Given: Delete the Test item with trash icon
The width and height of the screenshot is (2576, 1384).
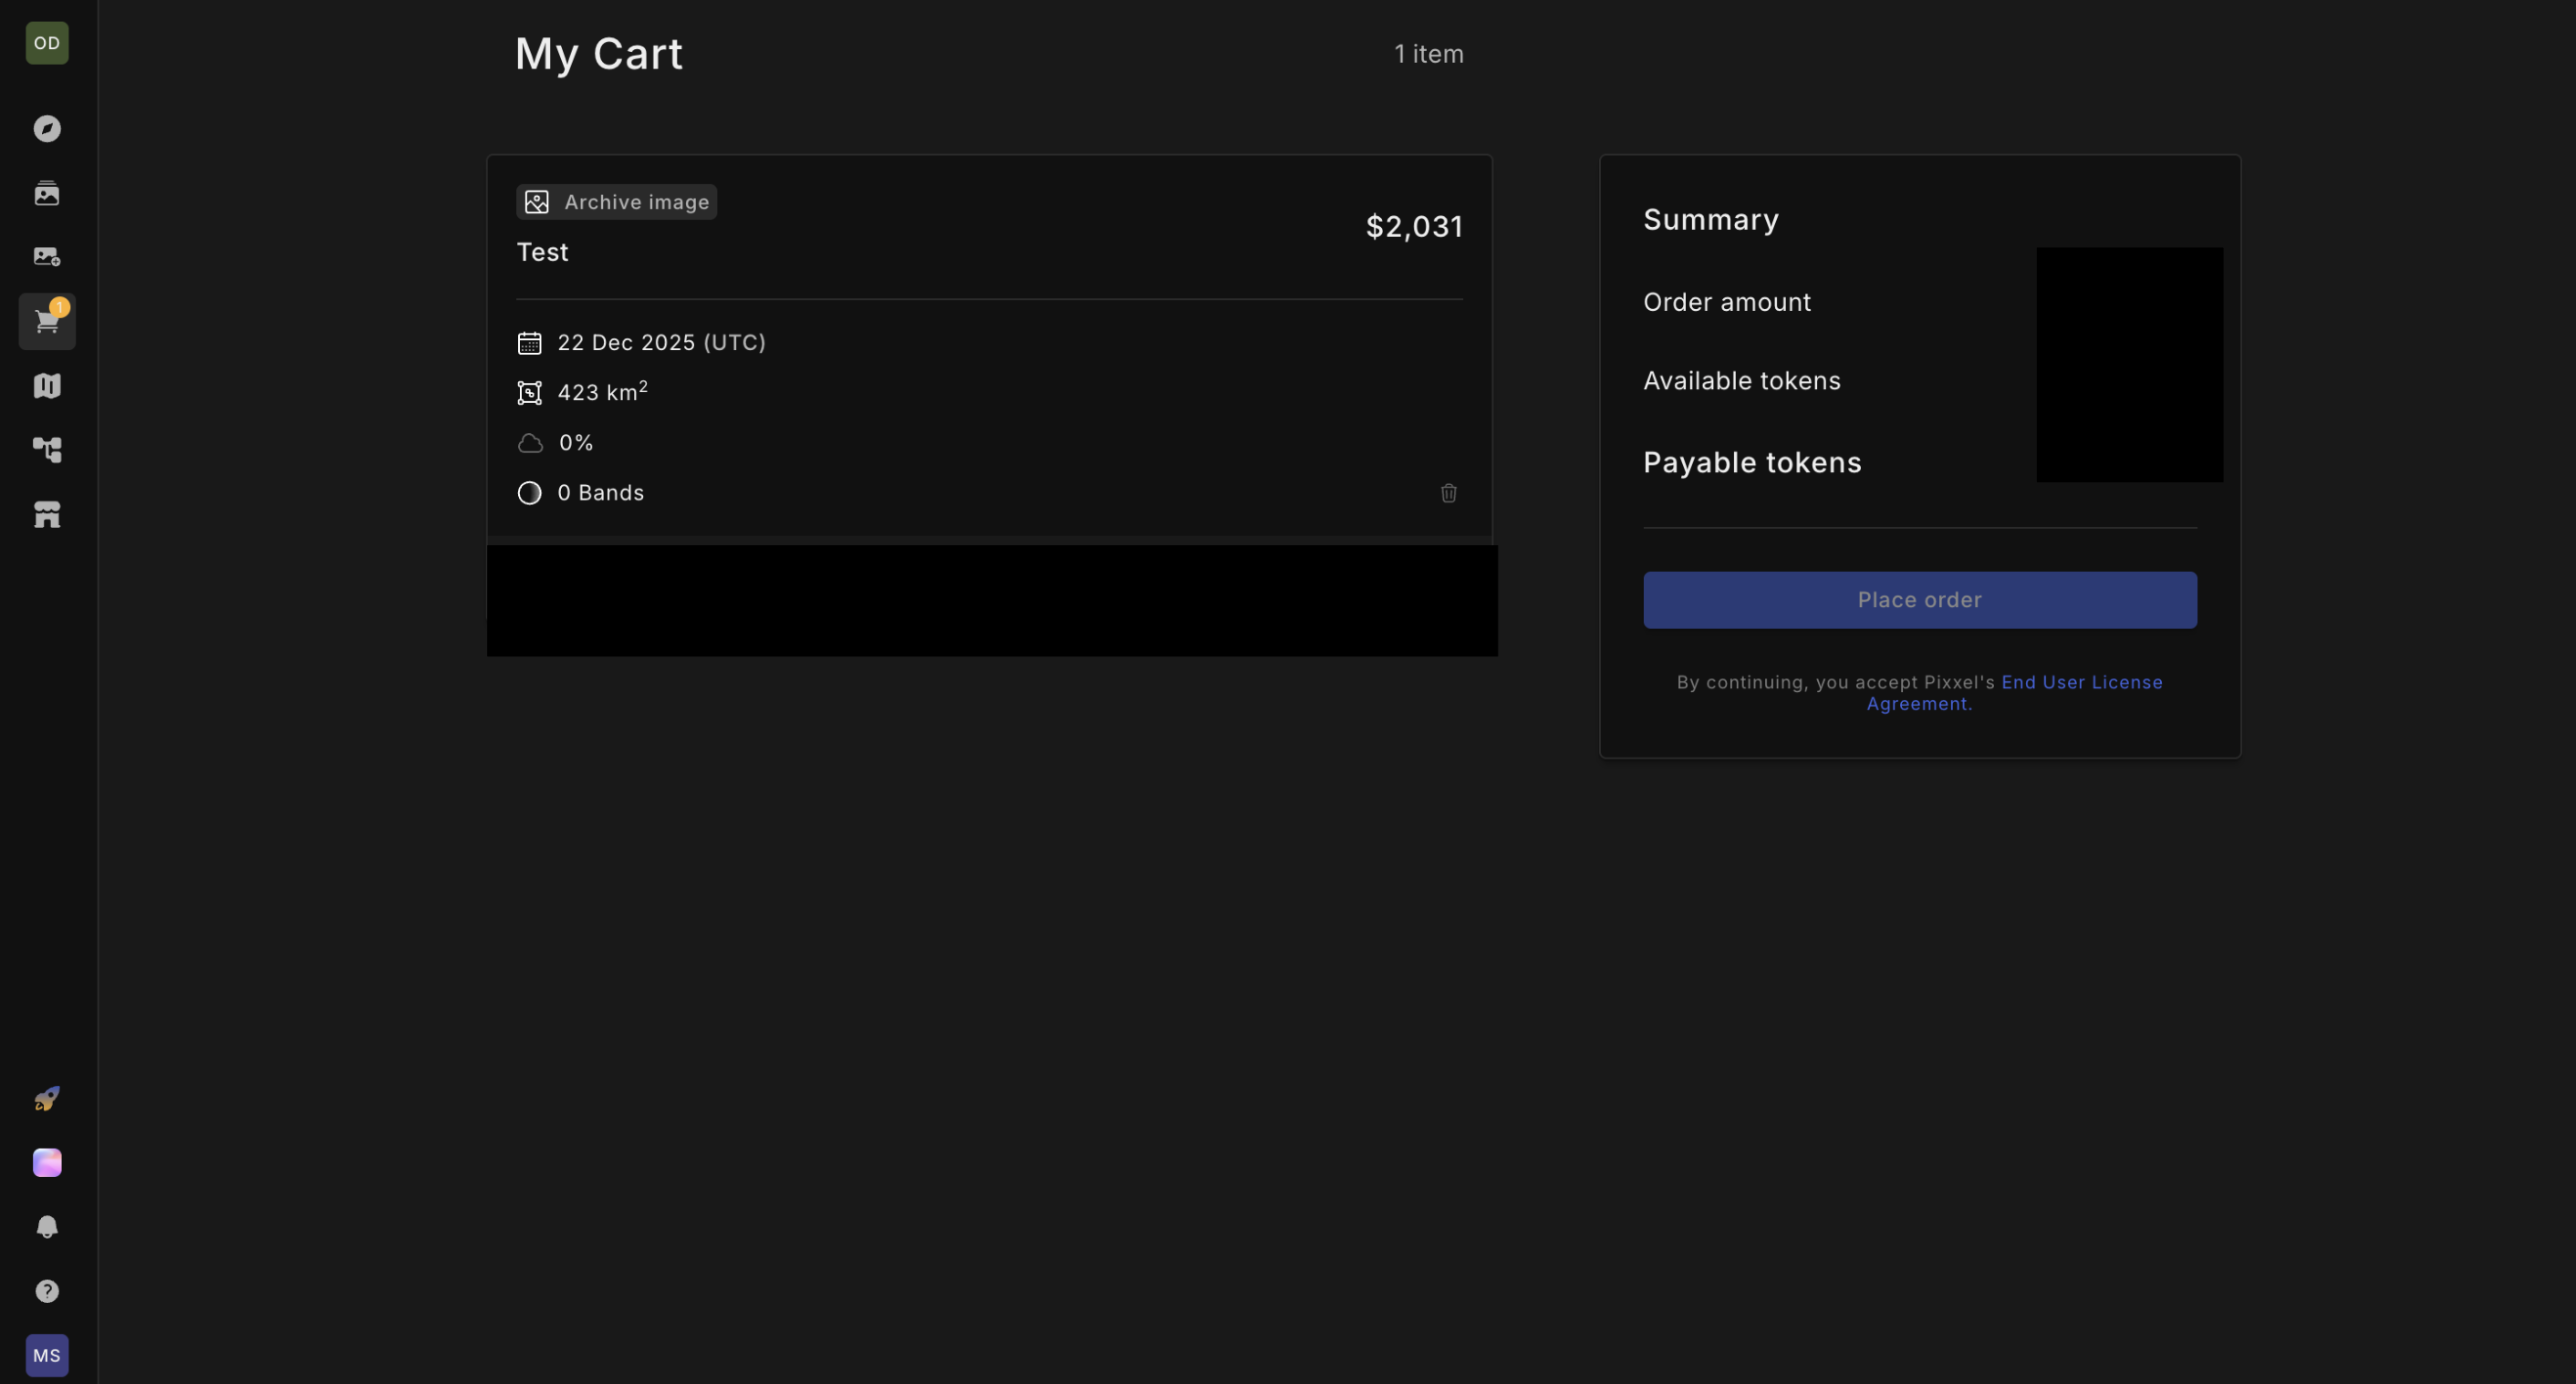Looking at the screenshot, I should [x=1448, y=492].
